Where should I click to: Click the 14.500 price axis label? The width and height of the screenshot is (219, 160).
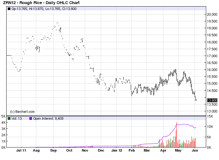tap(212, 91)
